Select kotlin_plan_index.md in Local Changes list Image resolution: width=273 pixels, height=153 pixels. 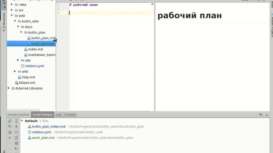tap(49, 127)
